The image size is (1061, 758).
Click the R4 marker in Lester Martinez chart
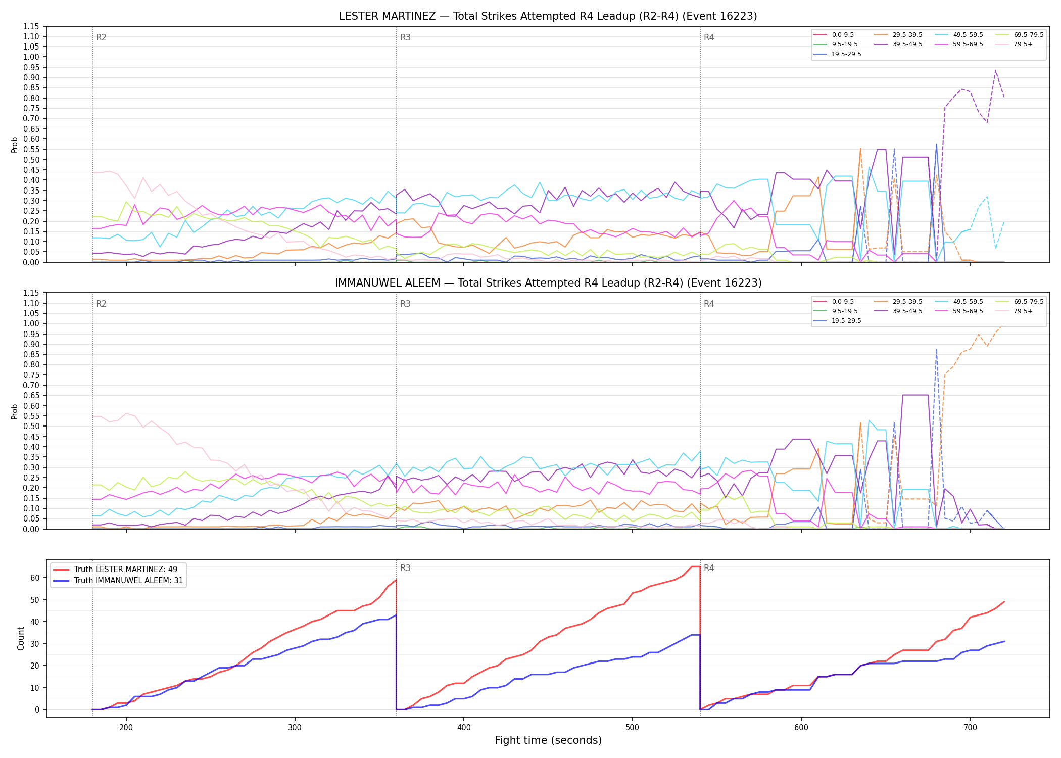point(709,37)
